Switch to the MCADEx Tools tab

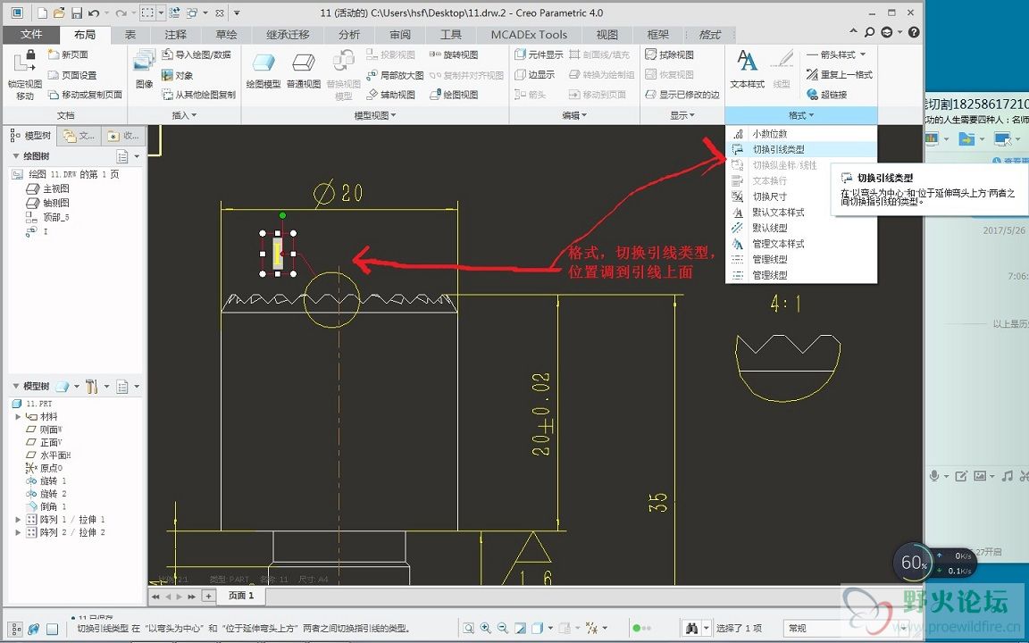[529, 35]
